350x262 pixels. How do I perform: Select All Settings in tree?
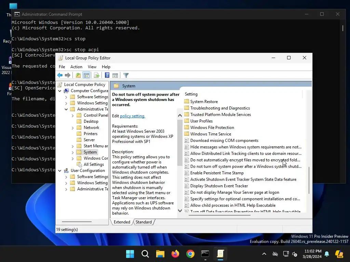coord(94,164)
